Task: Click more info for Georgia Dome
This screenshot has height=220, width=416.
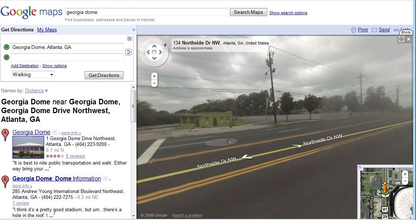Action: [71, 133]
